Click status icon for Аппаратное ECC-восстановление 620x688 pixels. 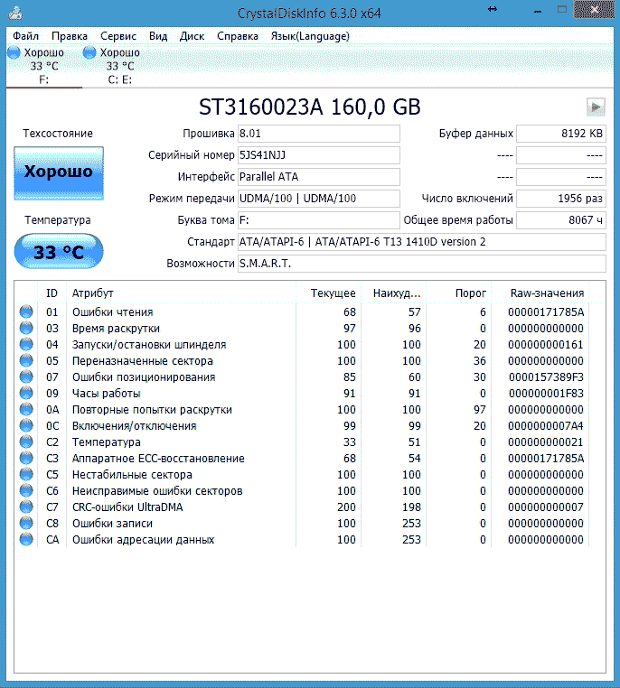coord(26,458)
